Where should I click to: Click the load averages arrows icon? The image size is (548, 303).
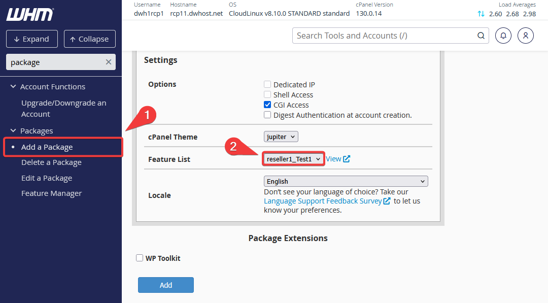[481, 14]
